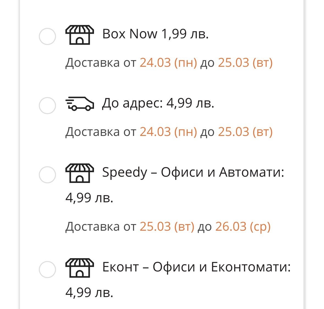This screenshot has height=309, width=324.
Task: Click the delivery truck icon
Action: 79,104
